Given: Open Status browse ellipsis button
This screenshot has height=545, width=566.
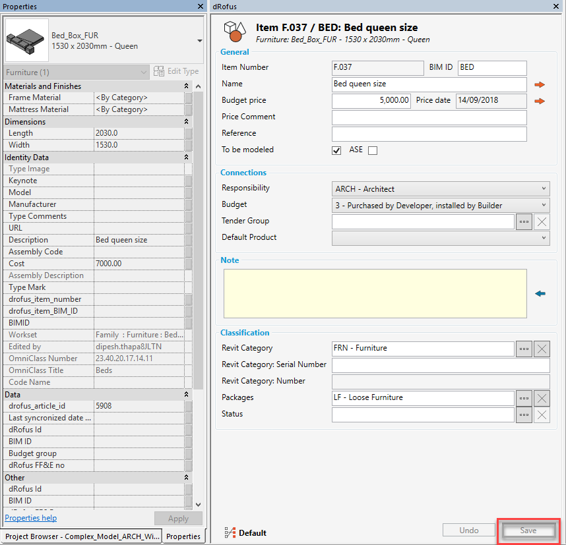Looking at the screenshot, I should coord(524,415).
